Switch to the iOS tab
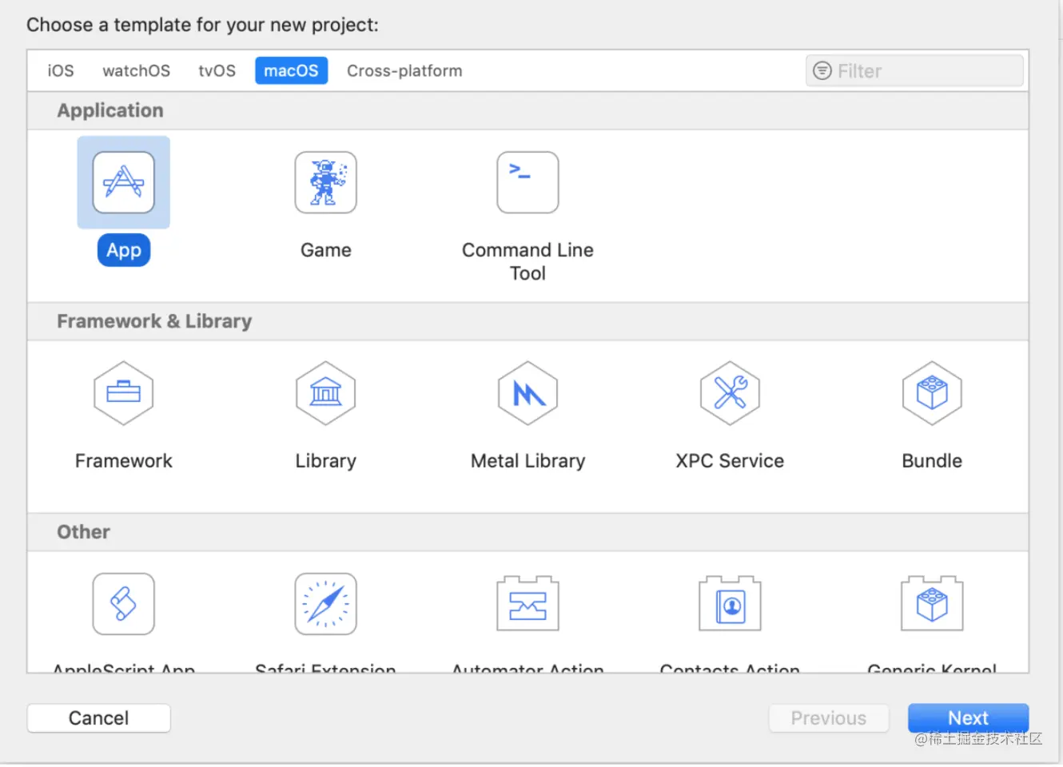The height and width of the screenshot is (767, 1063). click(x=61, y=70)
